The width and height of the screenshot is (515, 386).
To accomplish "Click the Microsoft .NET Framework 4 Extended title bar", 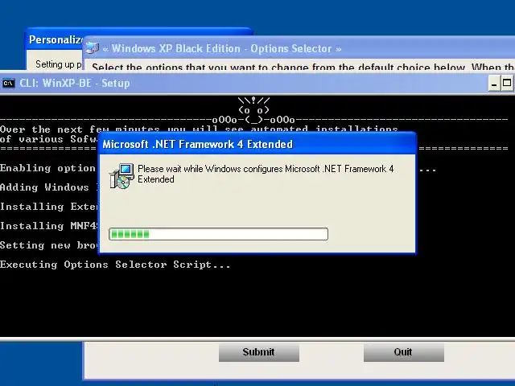I will coord(257,144).
